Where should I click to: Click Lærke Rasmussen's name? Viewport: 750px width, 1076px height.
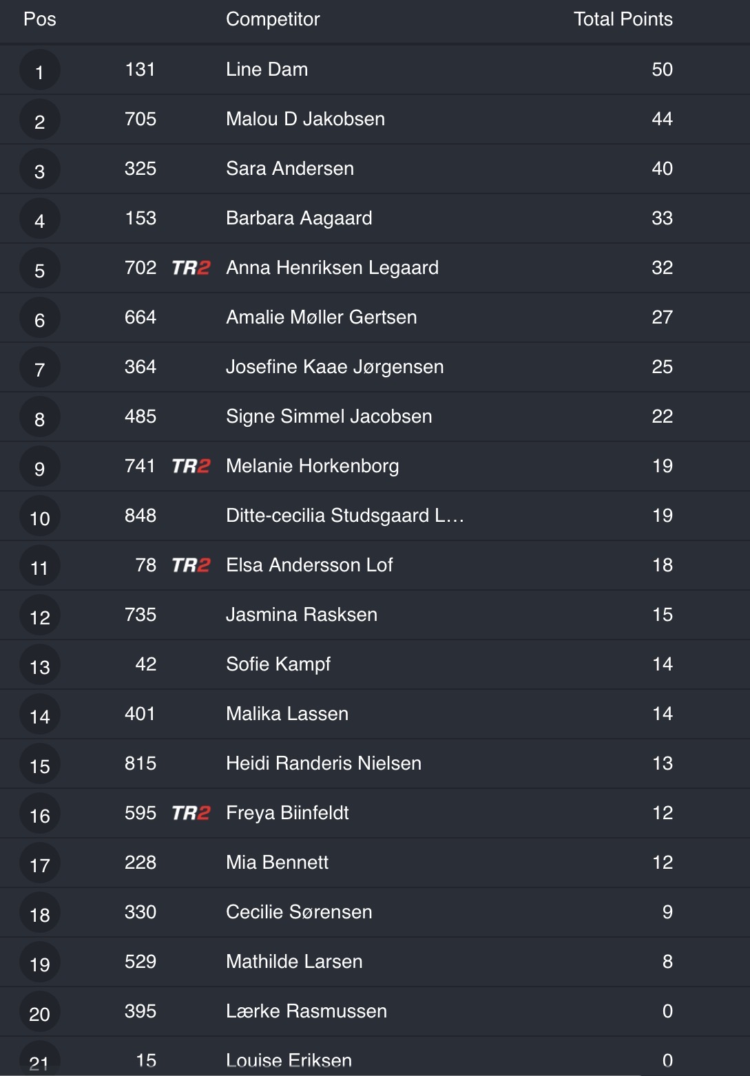306,1011
